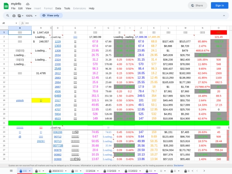Collapse the toolbar with the chevron
The height and width of the screenshot is (174, 232).
click(224, 15)
